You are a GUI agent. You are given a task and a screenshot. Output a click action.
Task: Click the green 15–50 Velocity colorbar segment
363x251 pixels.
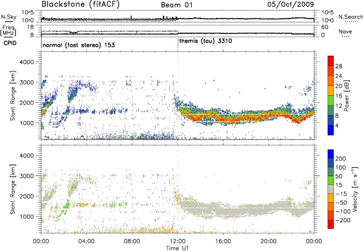coord(331,180)
